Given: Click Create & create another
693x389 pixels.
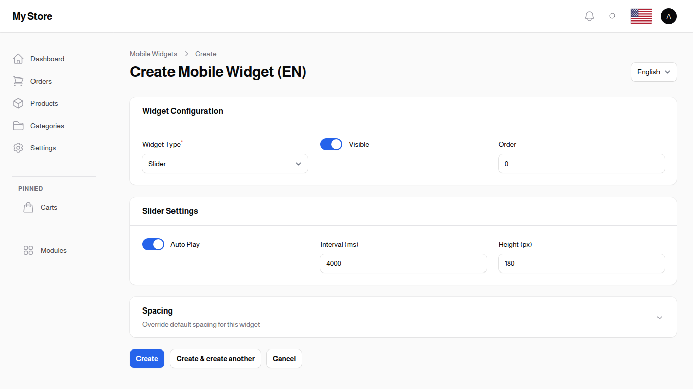Looking at the screenshot, I should pyautogui.click(x=215, y=359).
